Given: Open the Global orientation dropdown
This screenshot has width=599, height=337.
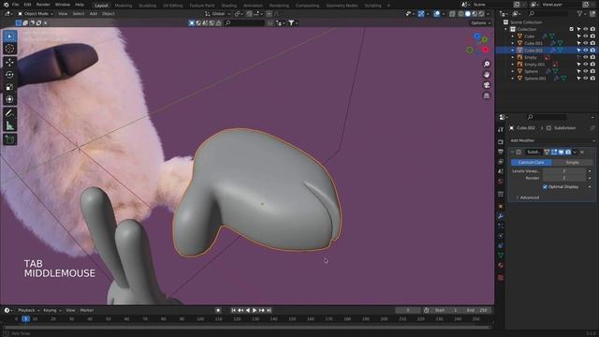Looking at the screenshot, I should [x=218, y=14].
